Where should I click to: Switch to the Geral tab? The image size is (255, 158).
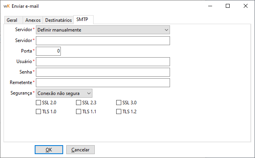(x=12, y=20)
